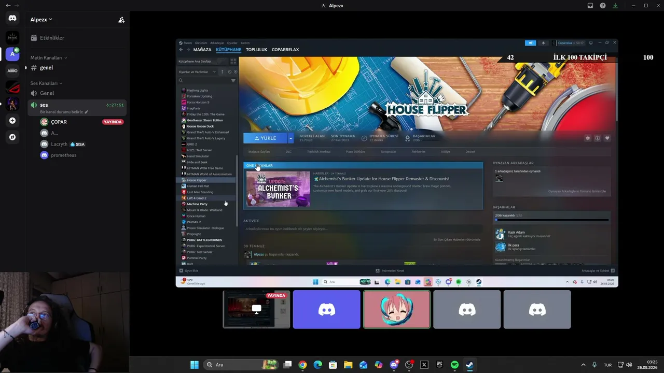The image size is (664, 373).
Task: Select Lacryth in the voice channel
Action: [x=81, y=145]
